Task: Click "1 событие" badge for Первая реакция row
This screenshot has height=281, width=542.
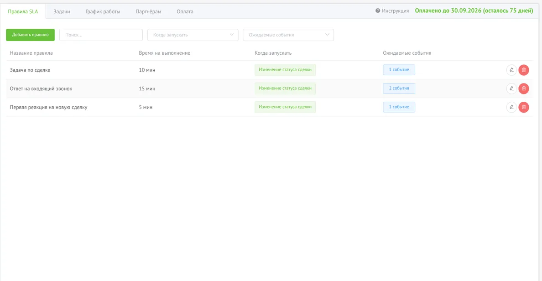Action: (x=399, y=107)
